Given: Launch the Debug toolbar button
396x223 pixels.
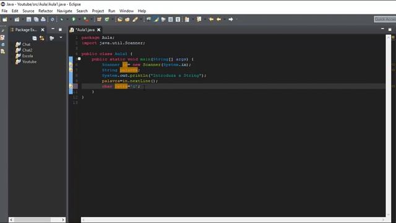Looking at the screenshot, I should click(61, 19).
